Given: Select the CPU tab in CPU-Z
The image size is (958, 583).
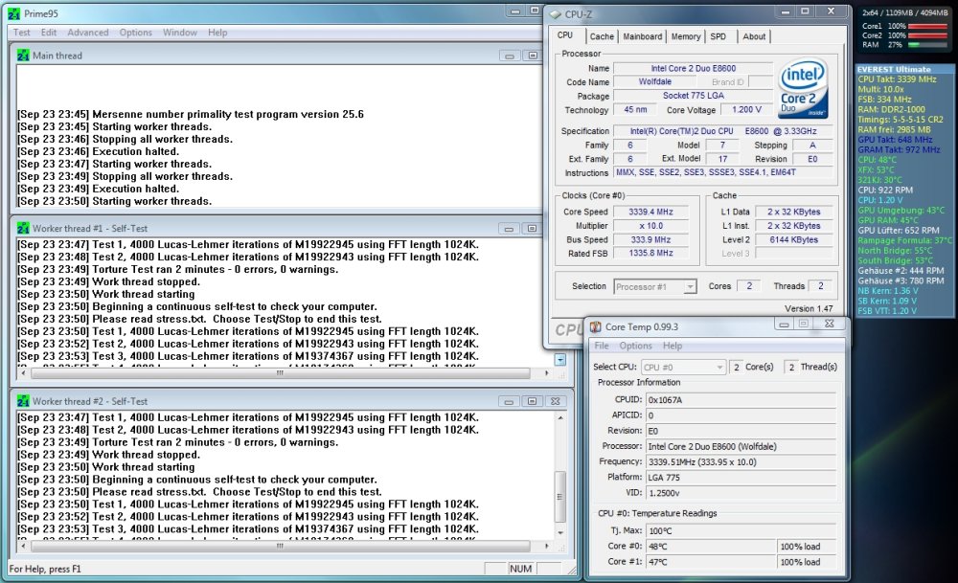Looking at the screenshot, I should click(566, 35).
